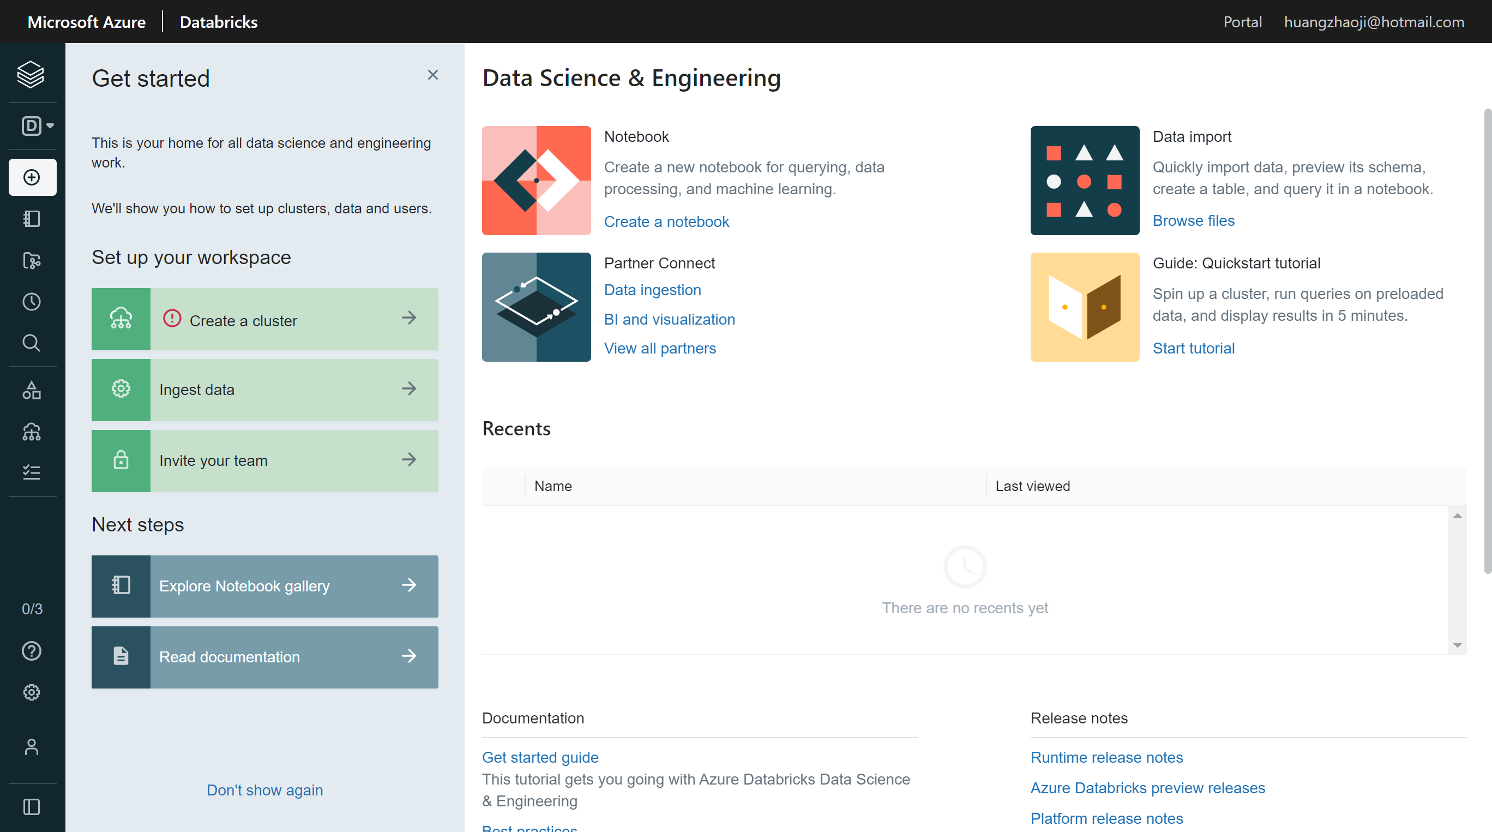The image size is (1492, 832).
Task: Check the 0/3 onboarding progress indicator
Action: pyautogui.click(x=32, y=609)
